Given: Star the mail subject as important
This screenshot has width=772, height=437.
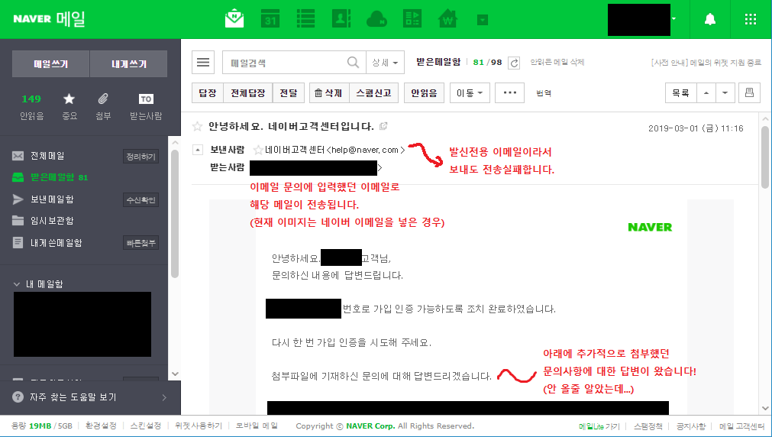Looking at the screenshot, I should 197,127.
